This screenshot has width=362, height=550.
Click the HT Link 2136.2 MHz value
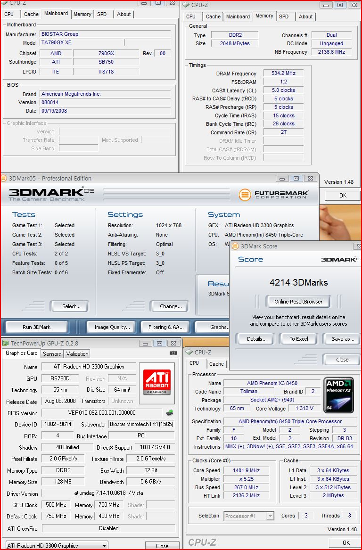[x=246, y=496]
